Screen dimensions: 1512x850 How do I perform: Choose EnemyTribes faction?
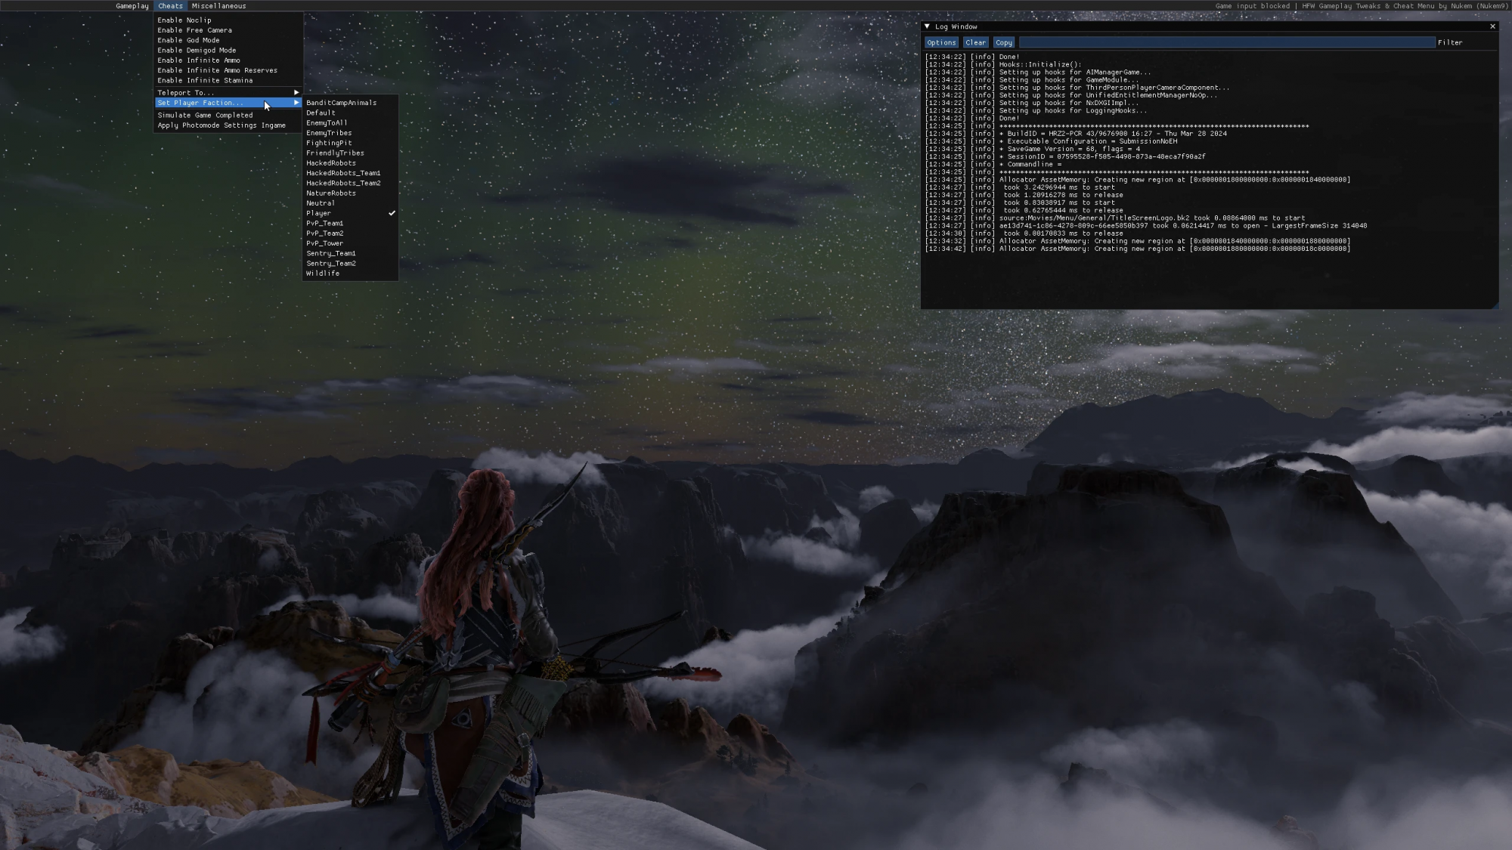click(350, 133)
